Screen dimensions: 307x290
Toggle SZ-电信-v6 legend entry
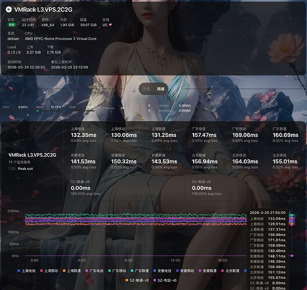pyautogui.click(x=165, y=281)
